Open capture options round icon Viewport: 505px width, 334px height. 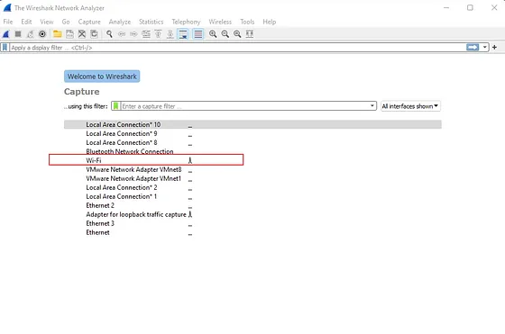[42, 33]
